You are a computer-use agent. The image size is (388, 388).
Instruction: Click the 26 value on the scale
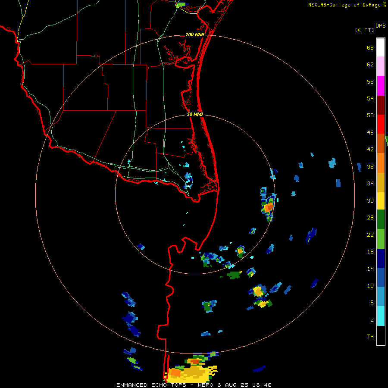click(370, 218)
